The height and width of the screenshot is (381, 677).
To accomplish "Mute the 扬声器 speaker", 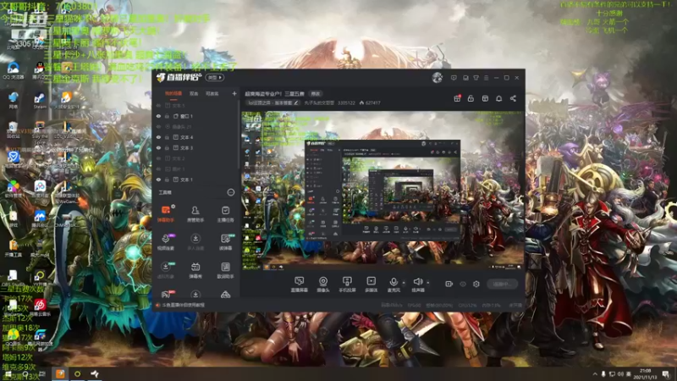I will click(417, 284).
